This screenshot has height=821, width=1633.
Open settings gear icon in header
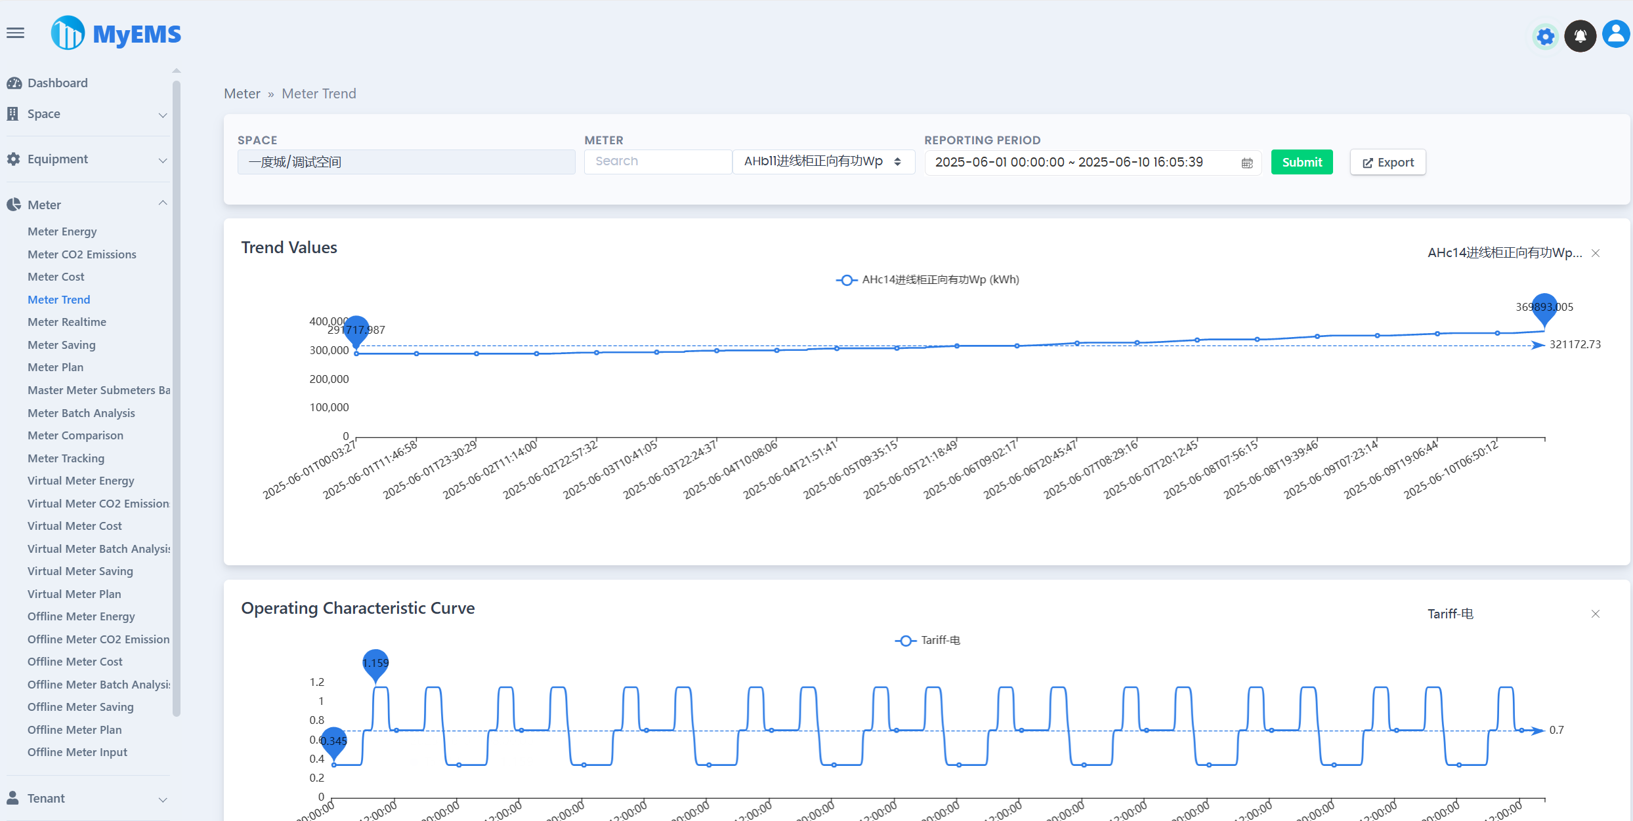1545,37
